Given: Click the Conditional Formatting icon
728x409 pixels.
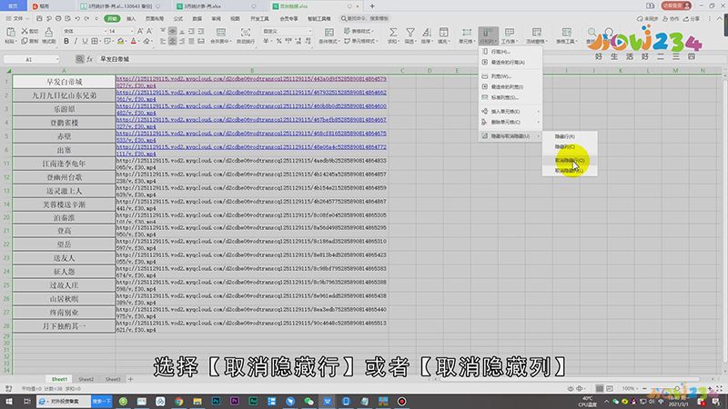Looking at the screenshot, I should click(329, 33).
